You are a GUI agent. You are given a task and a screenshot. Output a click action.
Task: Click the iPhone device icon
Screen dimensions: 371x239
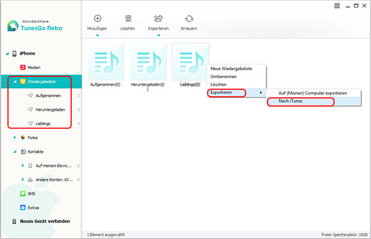pyautogui.click(x=14, y=54)
